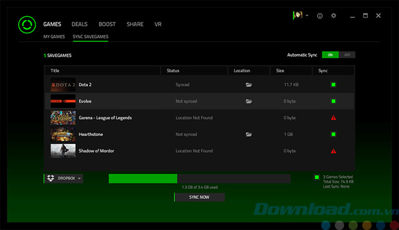
Task: Switch to the BOOST tab
Action: 107,24
